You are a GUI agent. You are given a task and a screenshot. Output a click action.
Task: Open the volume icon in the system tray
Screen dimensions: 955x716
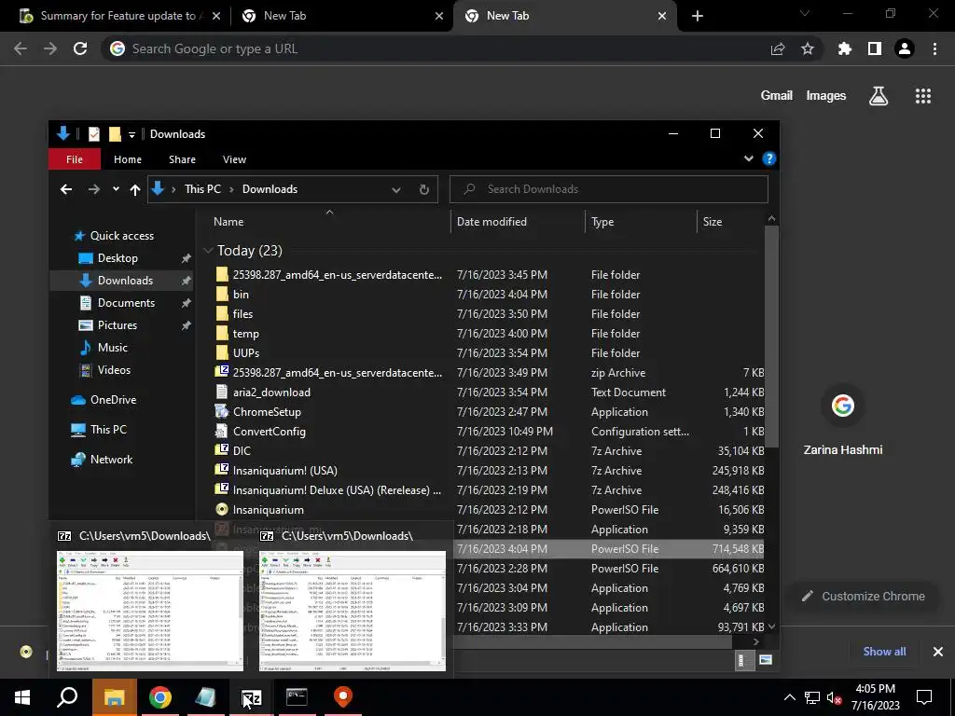tap(834, 697)
